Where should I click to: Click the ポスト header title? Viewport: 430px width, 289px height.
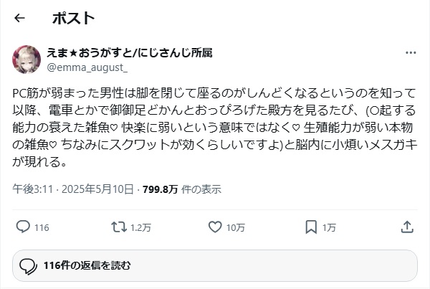click(x=73, y=18)
